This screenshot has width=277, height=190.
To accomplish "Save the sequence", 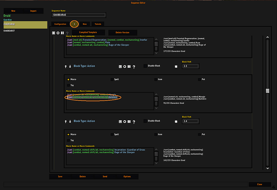I will (x=60, y=177).
